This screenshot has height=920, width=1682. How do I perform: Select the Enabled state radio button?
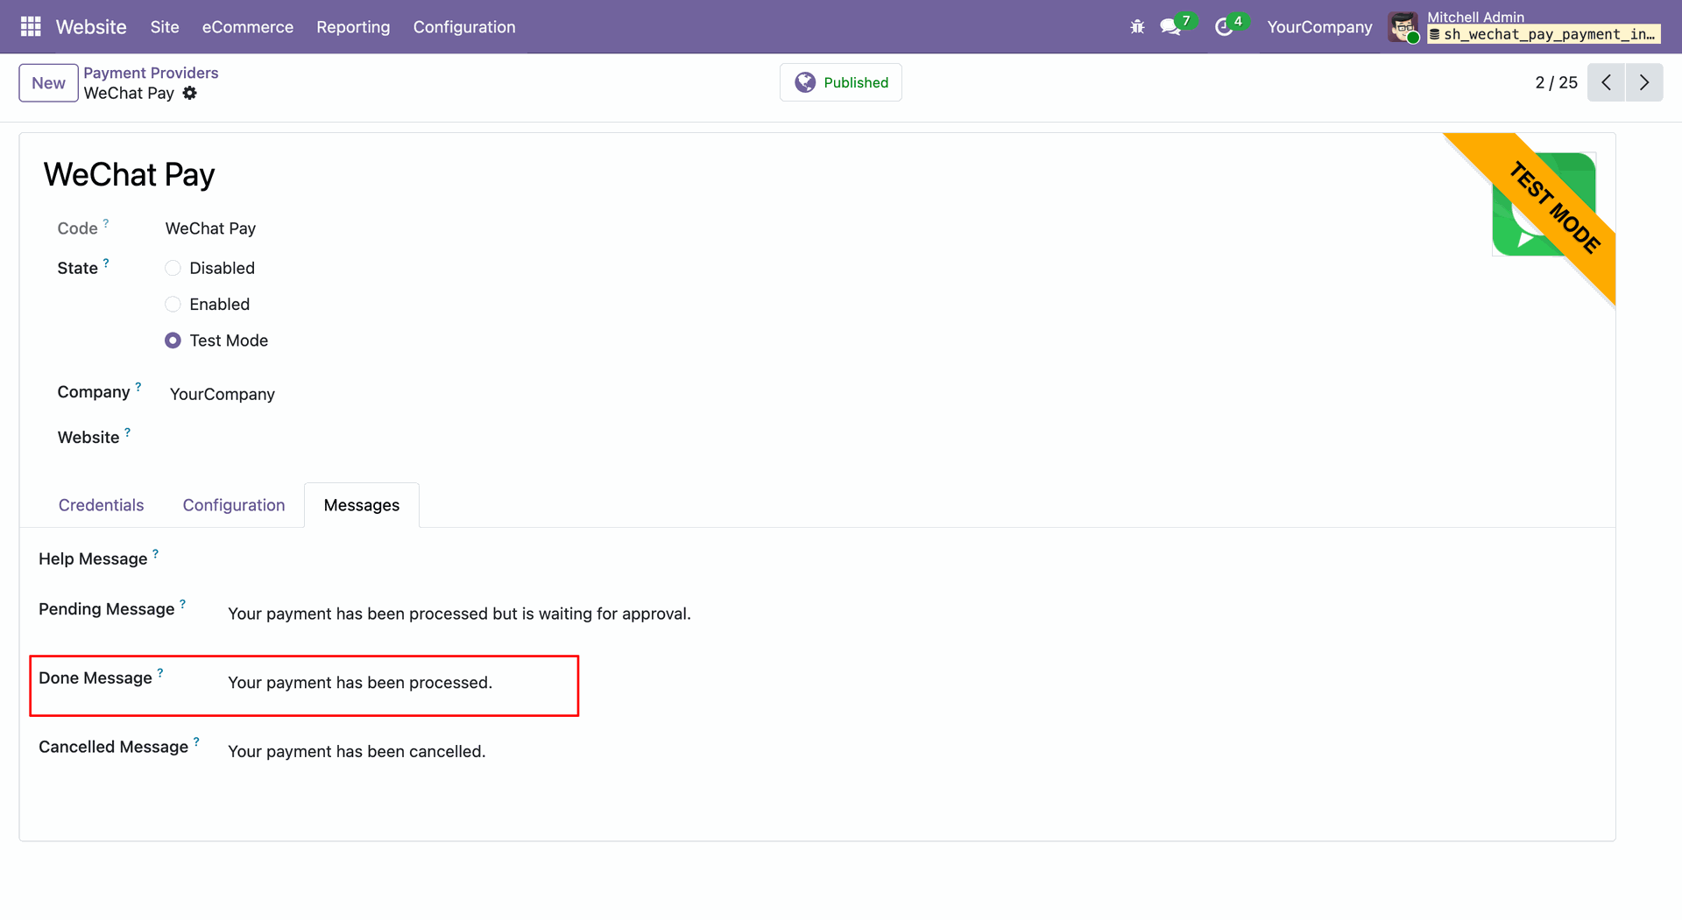pyautogui.click(x=173, y=304)
